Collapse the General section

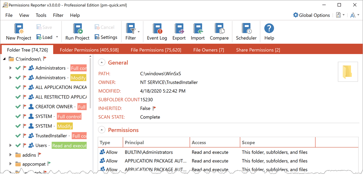pyautogui.click(x=102, y=62)
